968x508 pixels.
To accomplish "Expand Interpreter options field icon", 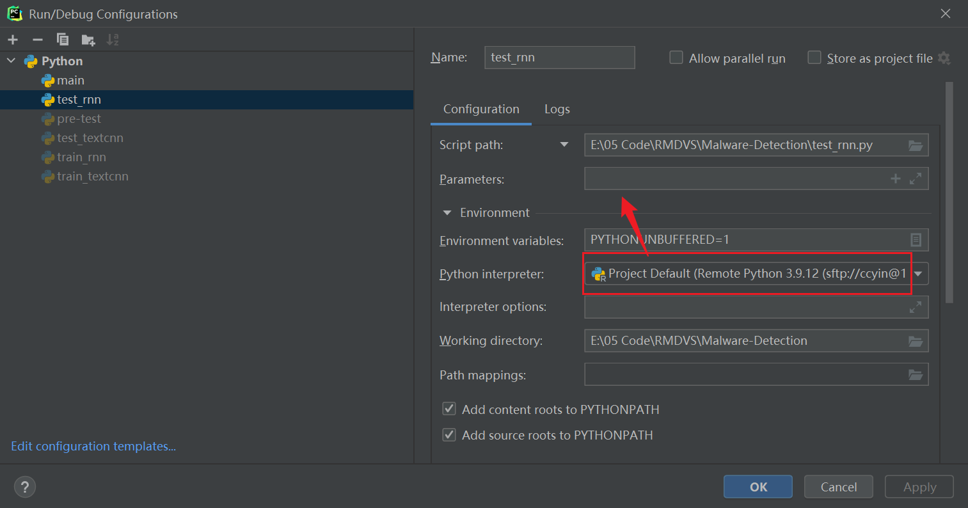I will (x=916, y=307).
